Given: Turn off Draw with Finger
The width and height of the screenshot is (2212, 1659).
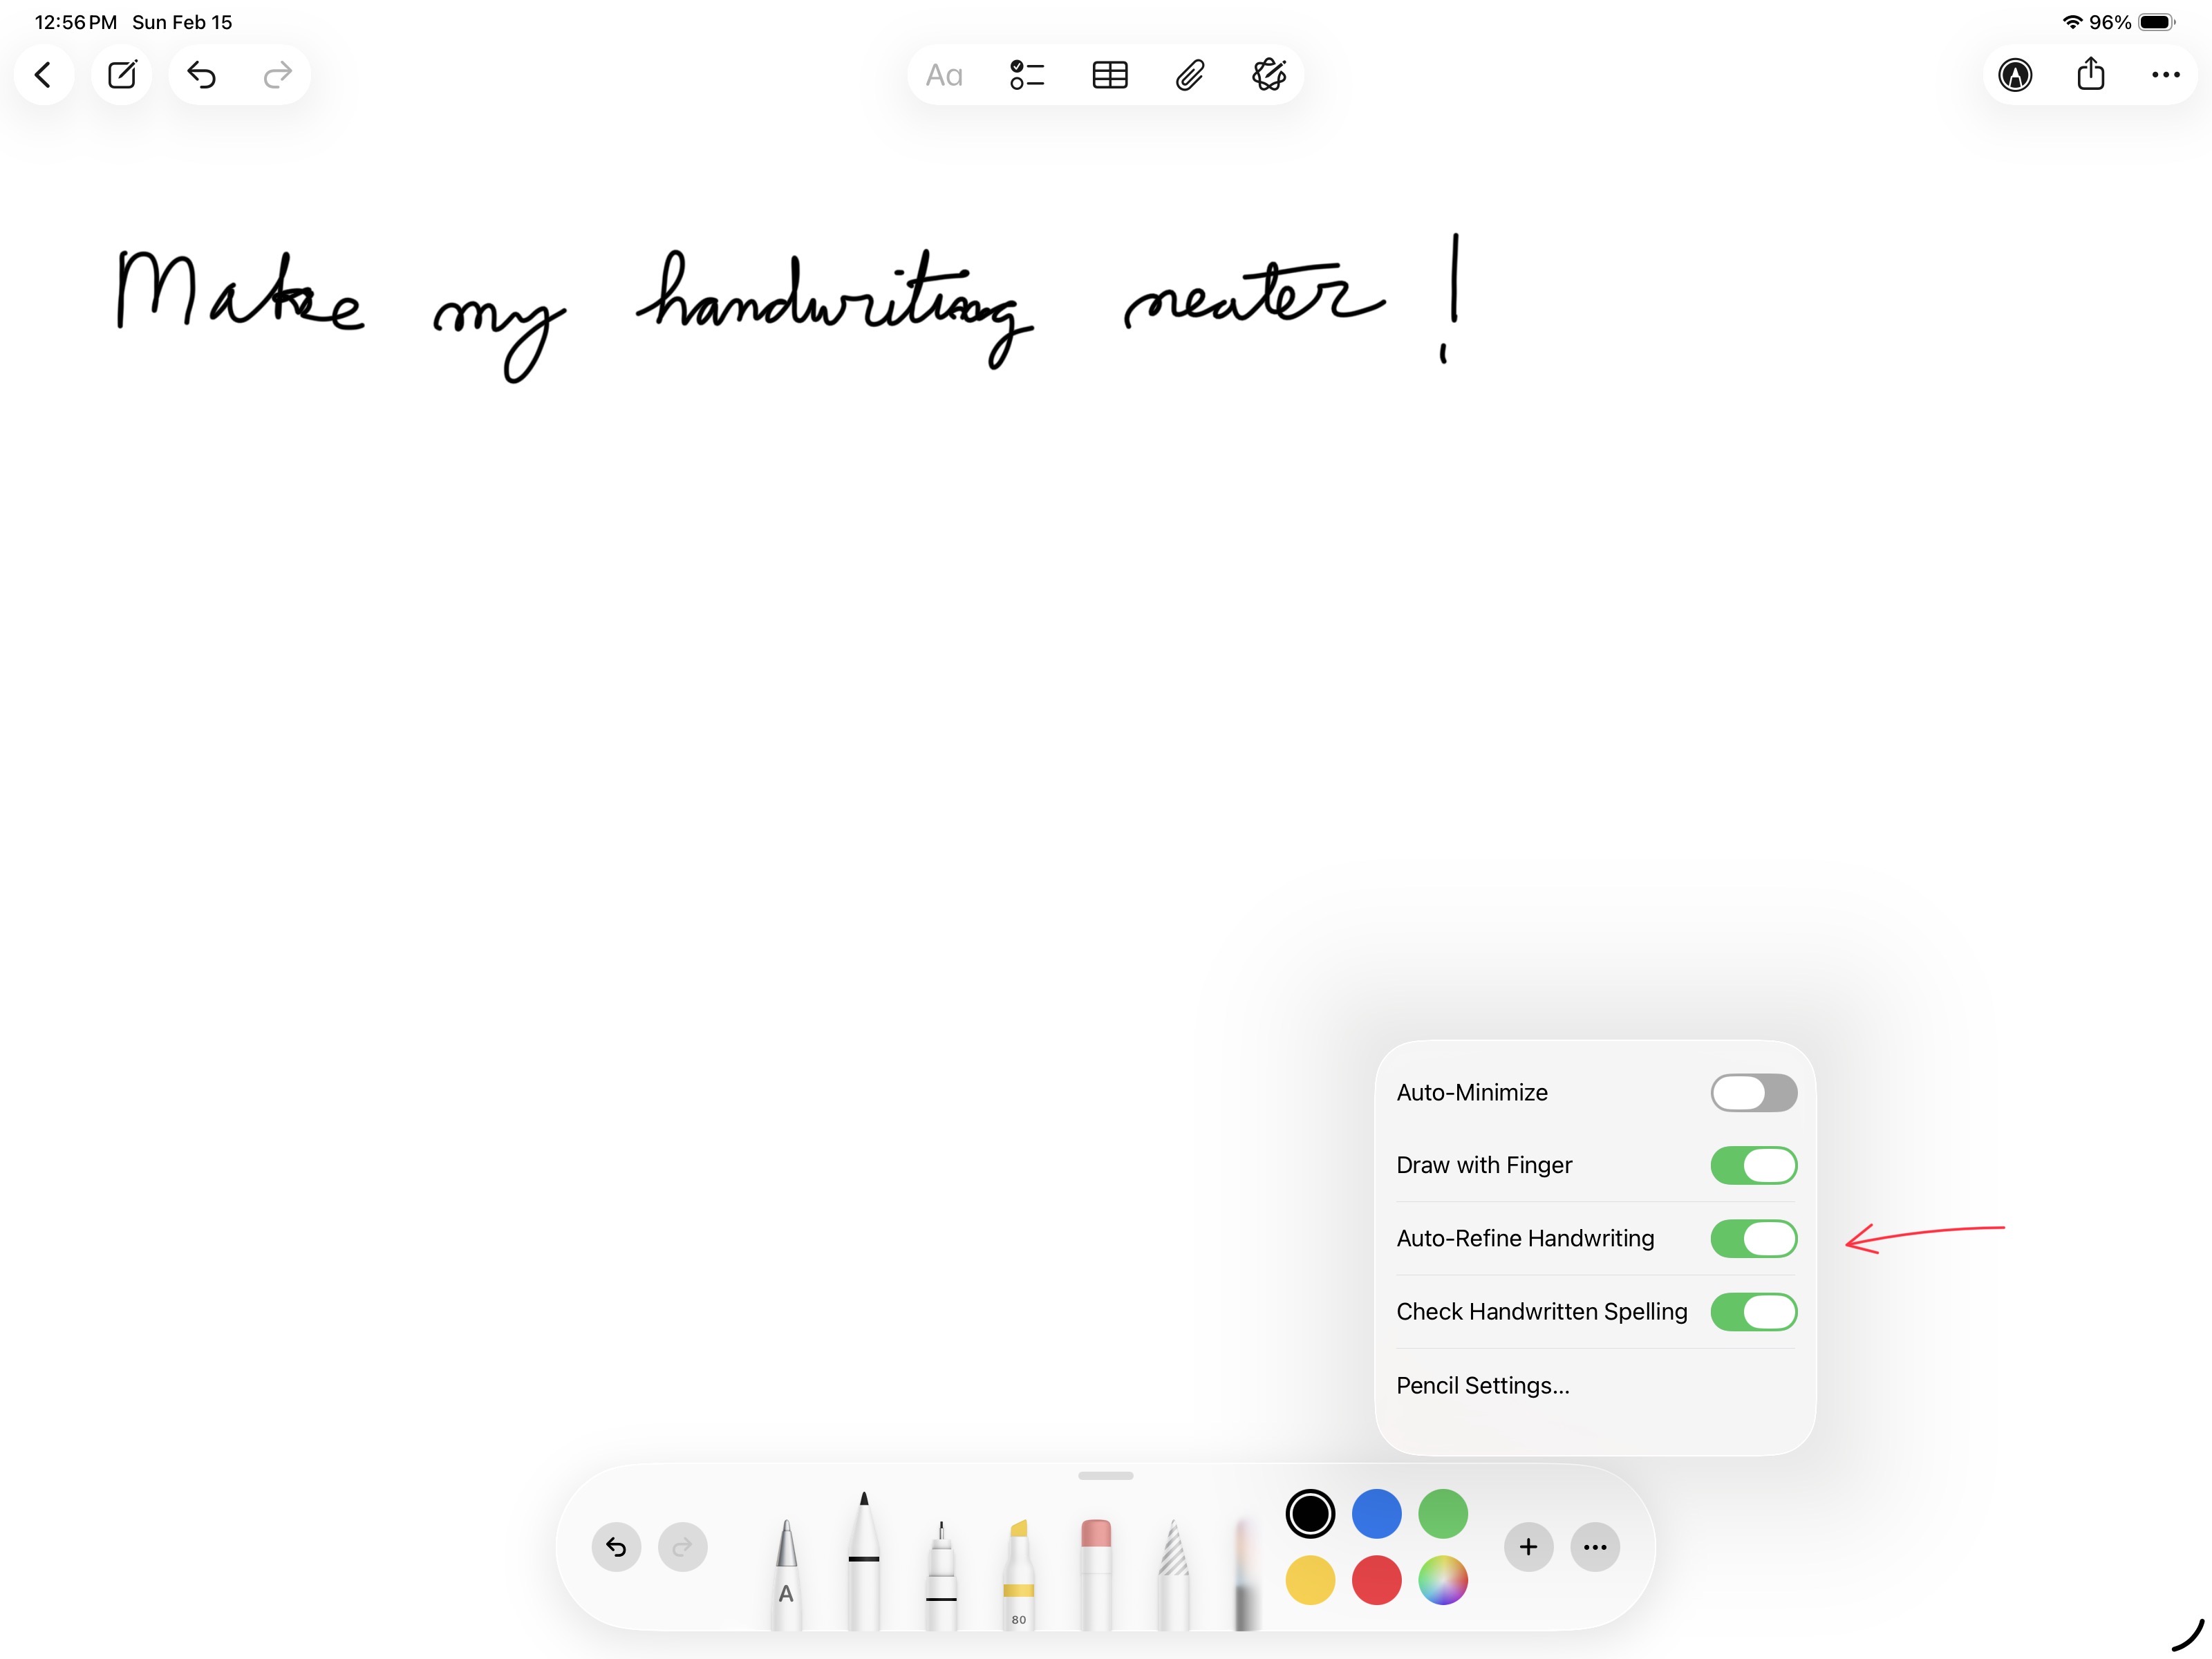Looking at the screenshot, I should 1753,1166.
